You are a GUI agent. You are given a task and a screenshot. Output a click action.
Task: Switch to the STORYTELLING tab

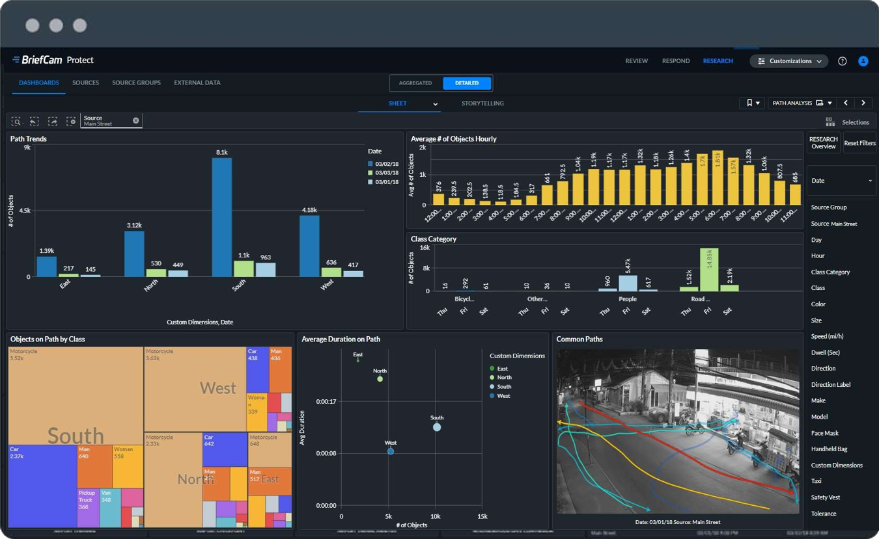click(483, 103)
